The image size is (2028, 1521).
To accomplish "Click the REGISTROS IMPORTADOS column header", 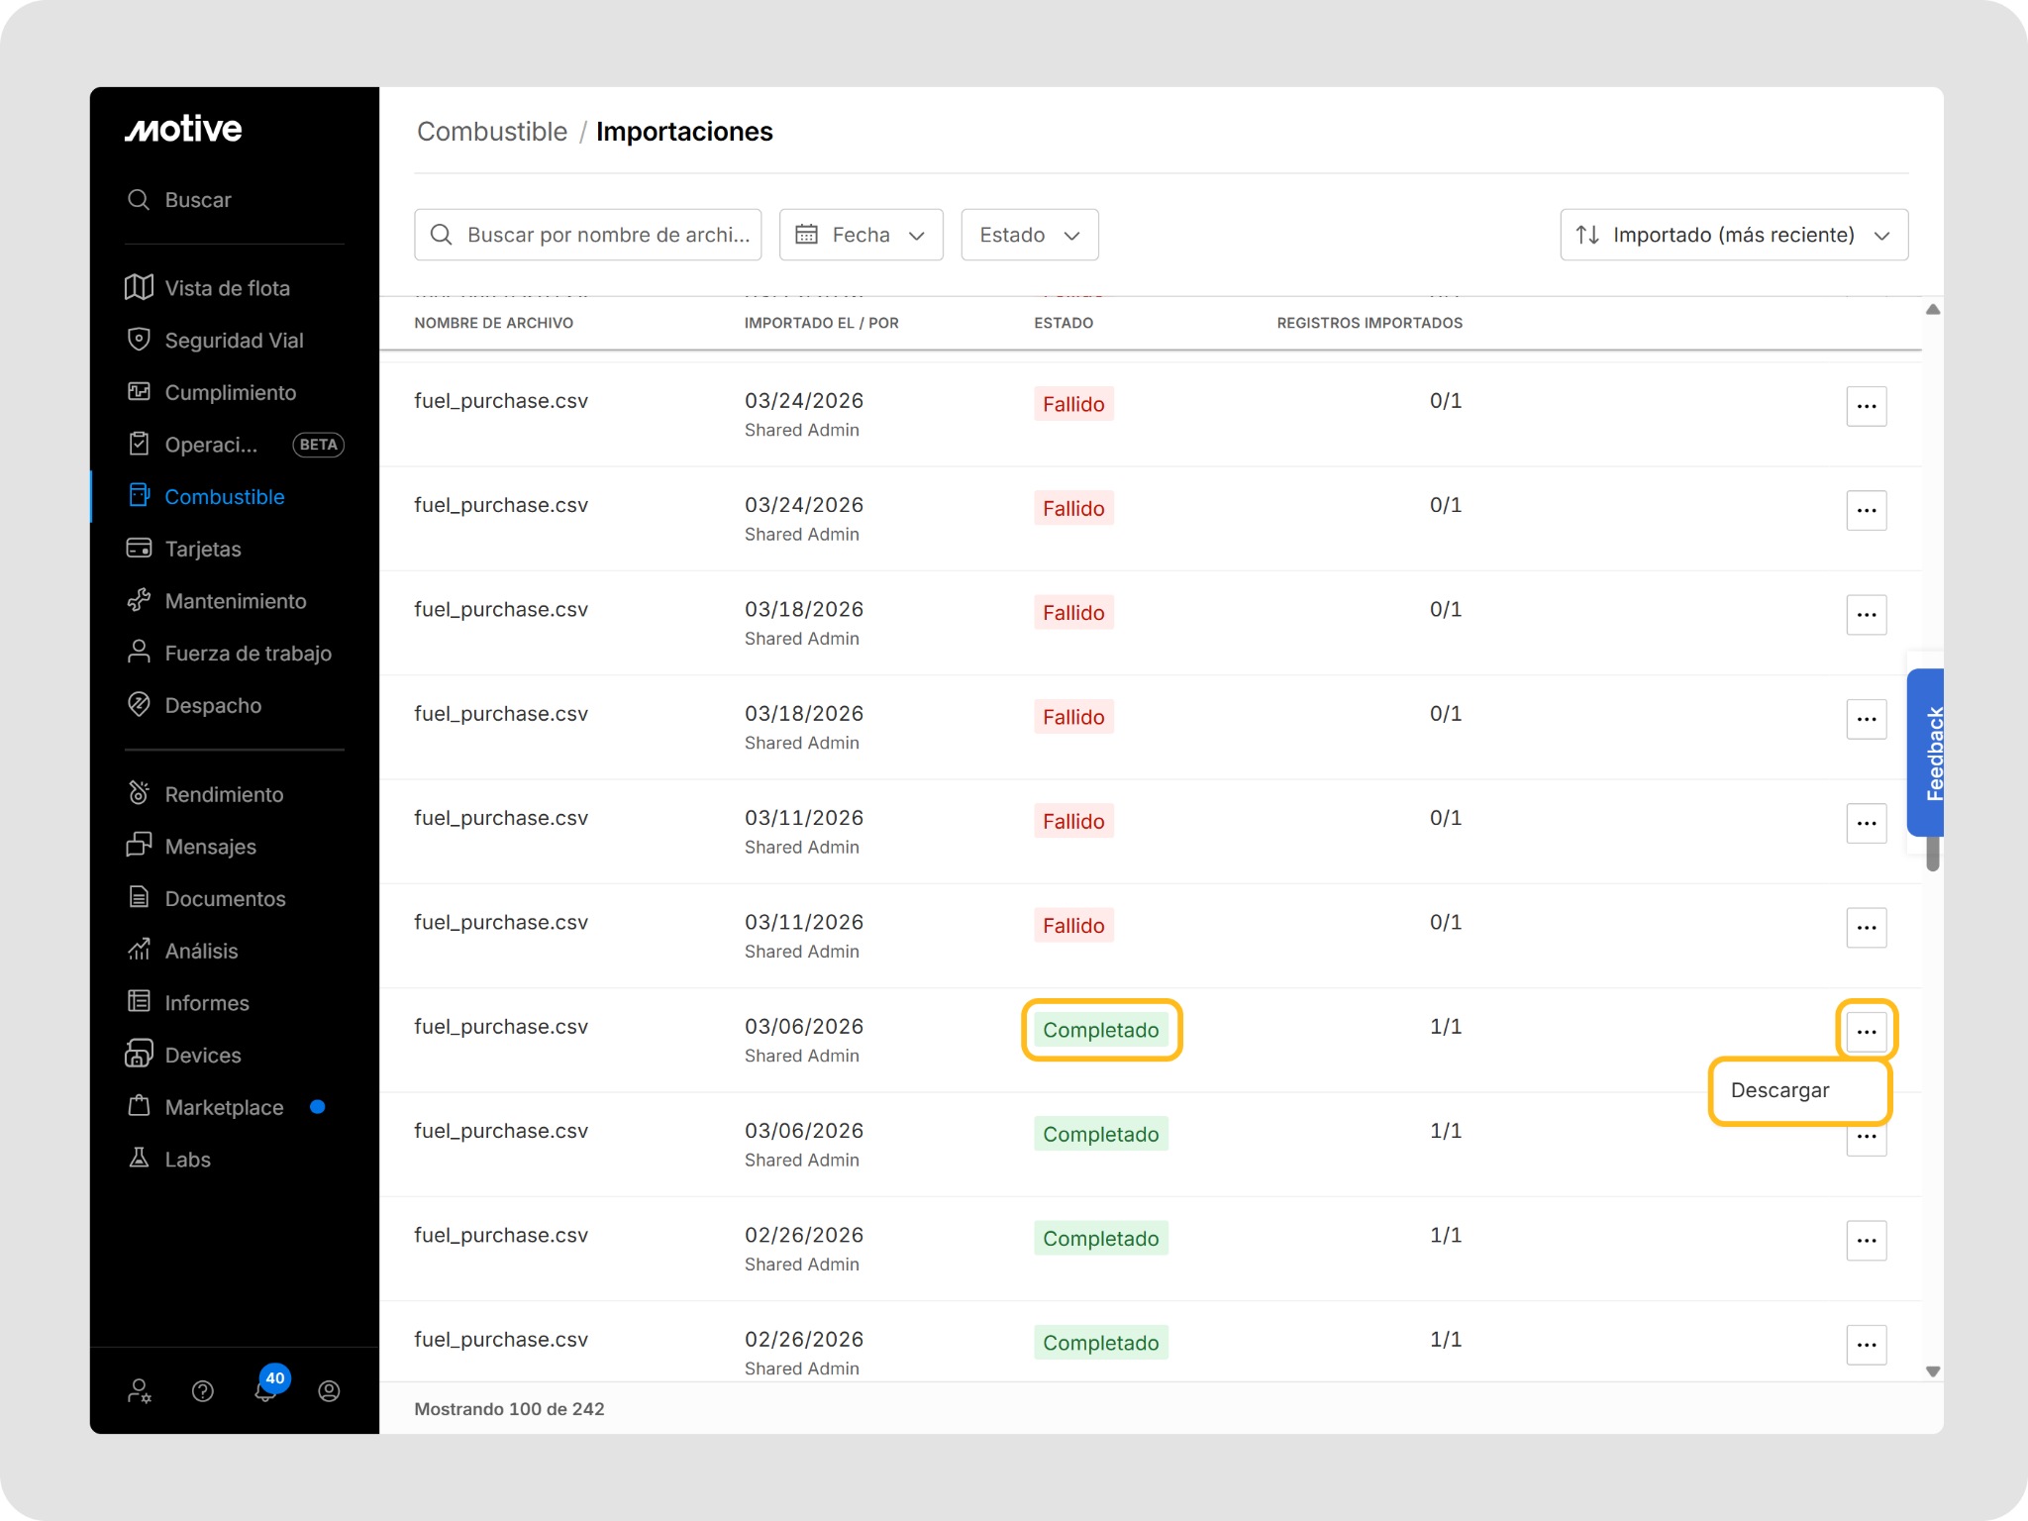I will point(1369,323).
